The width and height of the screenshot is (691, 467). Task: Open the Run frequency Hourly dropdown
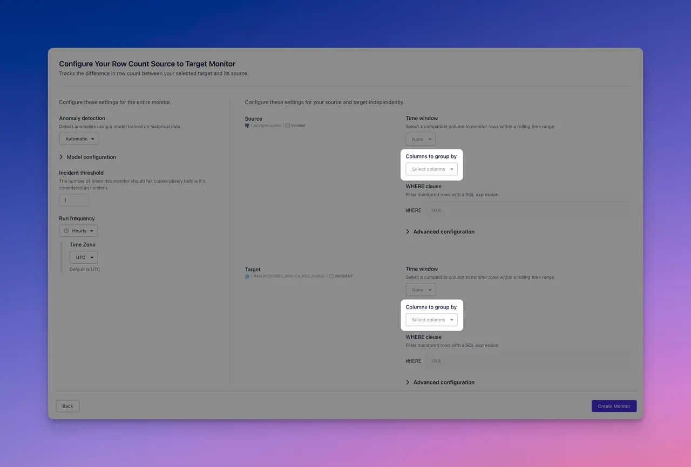pyautogui.click(x=78, y=231)
